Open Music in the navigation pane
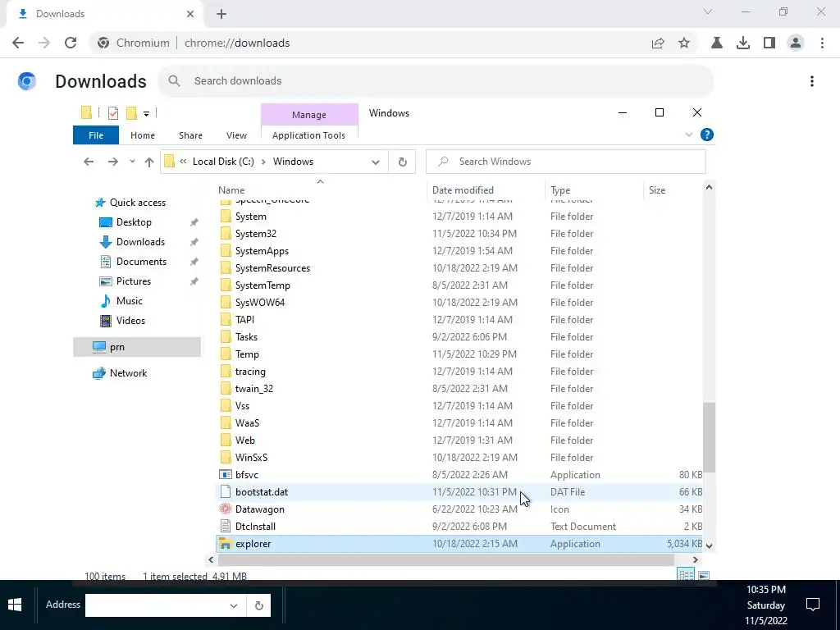840x630 pixels. pos(129,301)
